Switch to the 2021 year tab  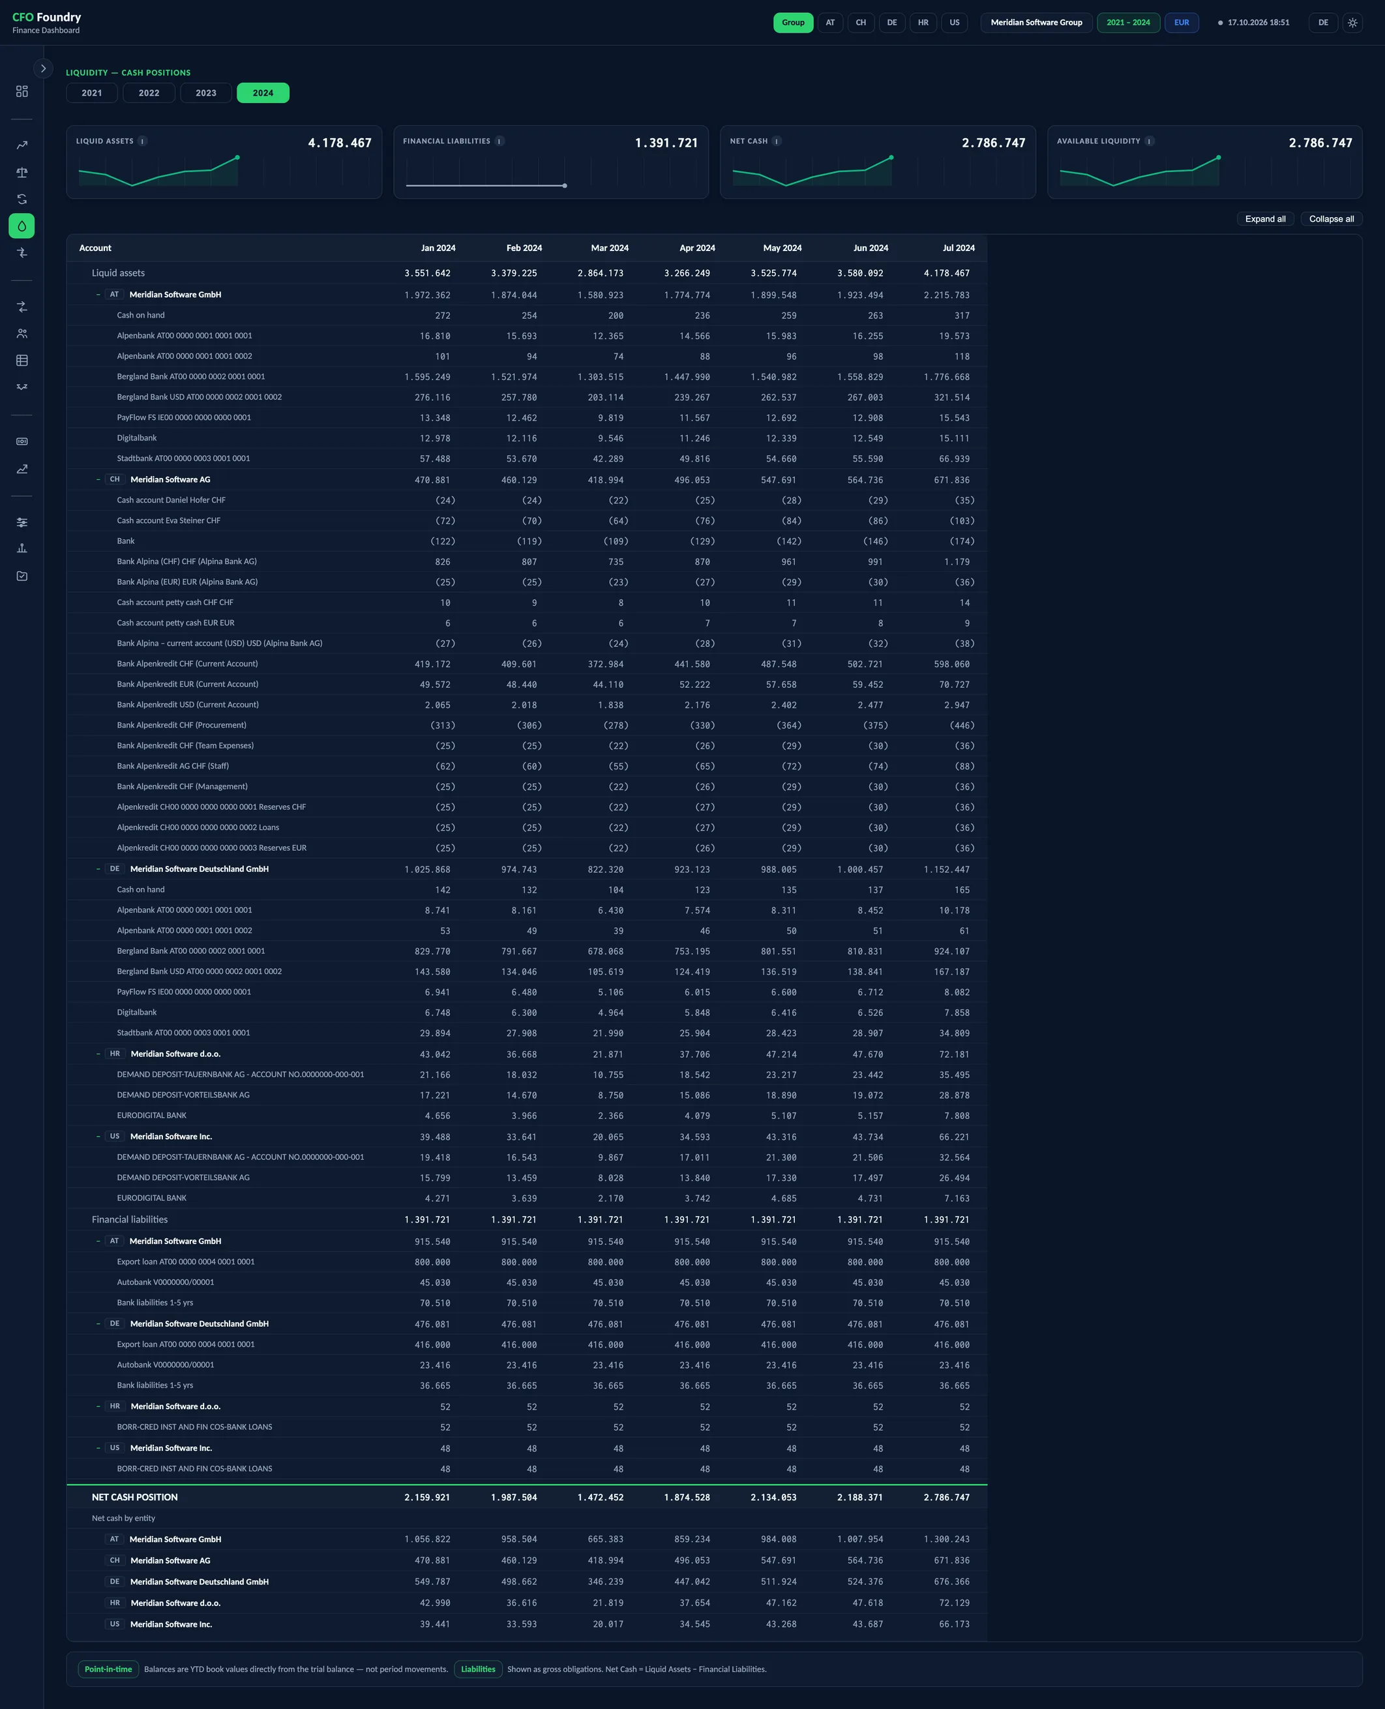(92, 93)
